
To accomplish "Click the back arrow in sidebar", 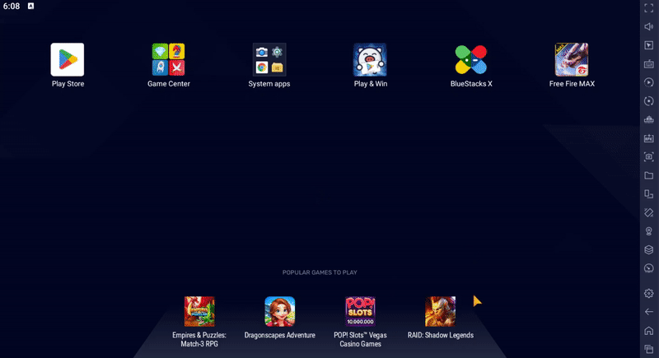I will click(x=649, y=312).
